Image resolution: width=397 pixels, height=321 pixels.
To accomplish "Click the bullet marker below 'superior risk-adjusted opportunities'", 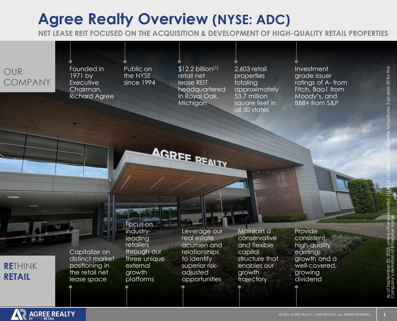I will 183,287.
